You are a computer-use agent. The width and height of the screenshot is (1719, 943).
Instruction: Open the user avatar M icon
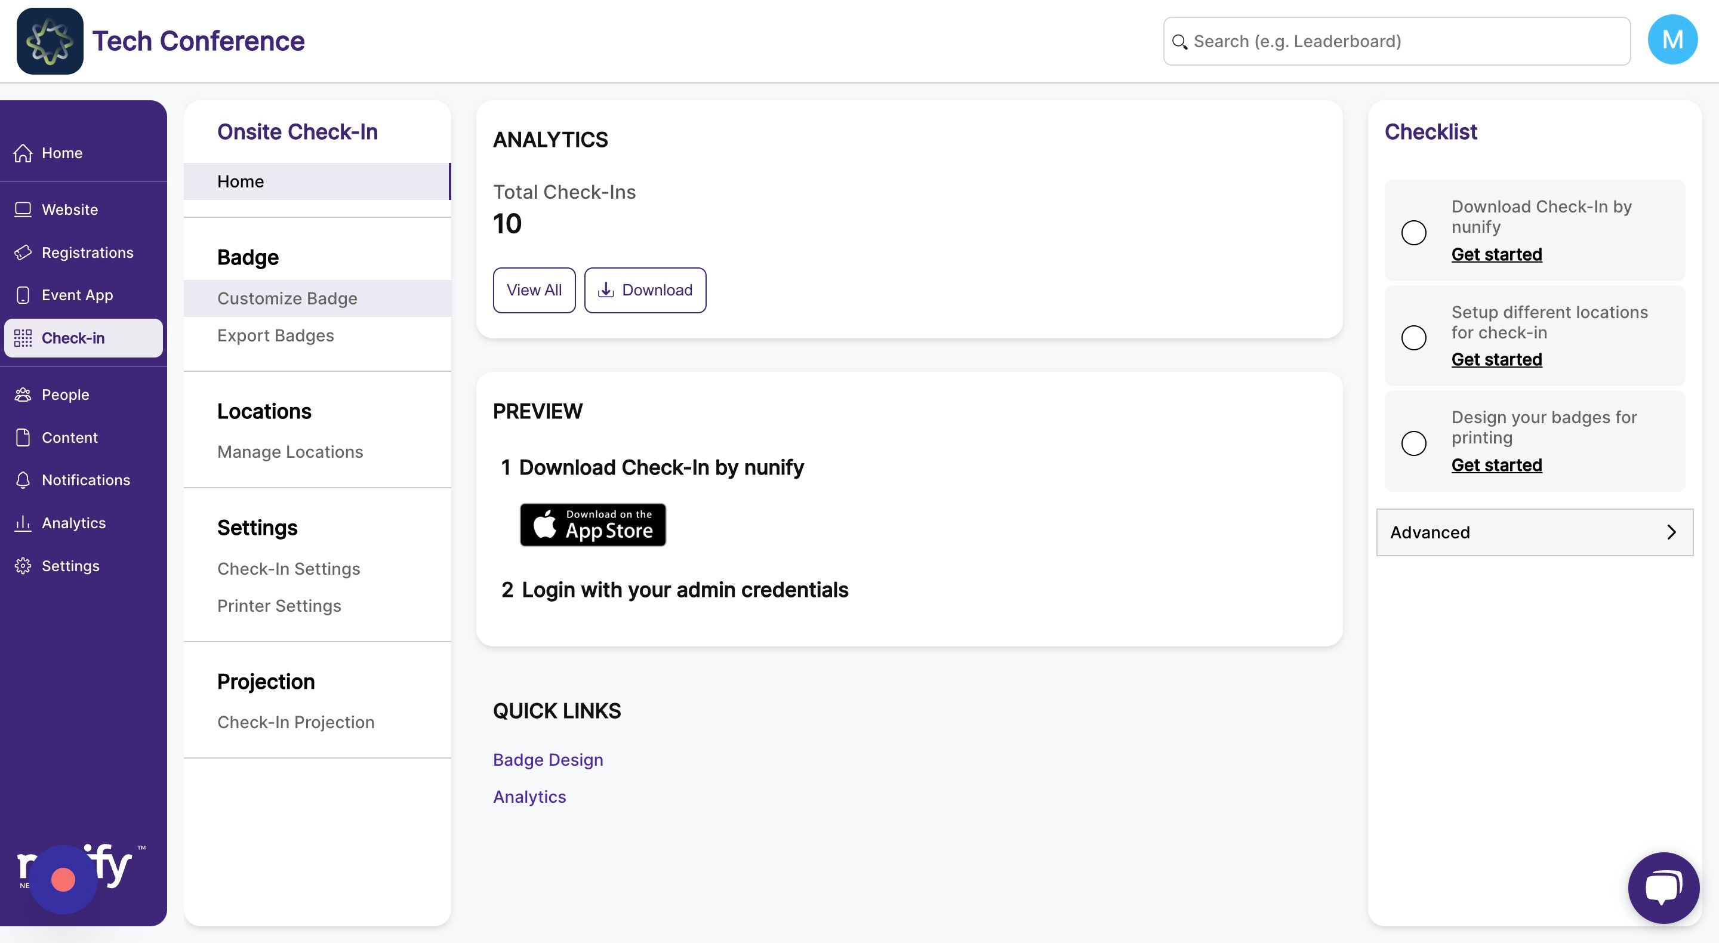[1672, 40]
